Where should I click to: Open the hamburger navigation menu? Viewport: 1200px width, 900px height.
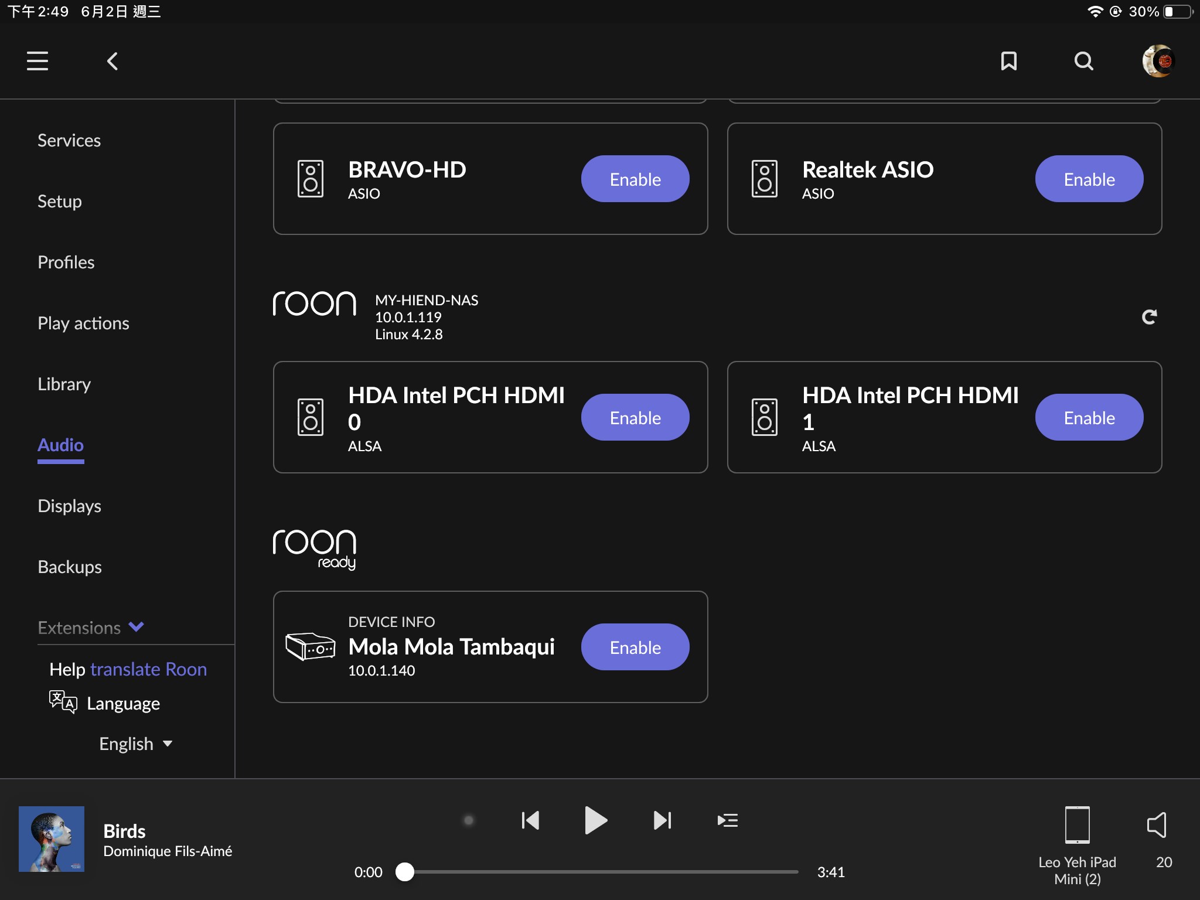pos(37,61)
